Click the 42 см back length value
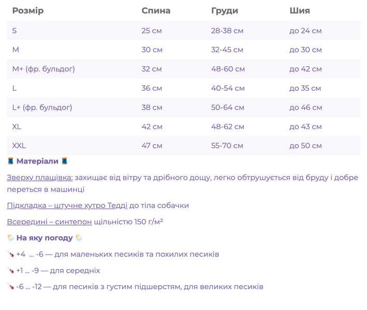This screenshot has height=310, width=367. click(x=152, y=127)
